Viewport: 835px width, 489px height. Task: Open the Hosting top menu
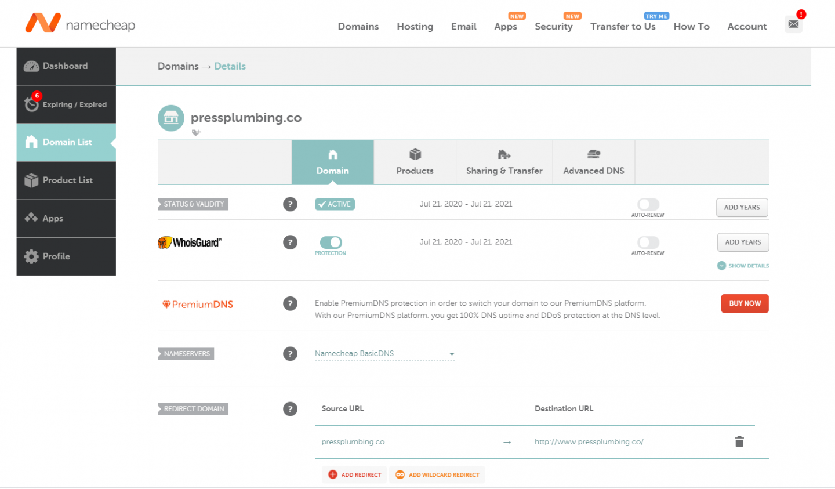click(415, 26)
